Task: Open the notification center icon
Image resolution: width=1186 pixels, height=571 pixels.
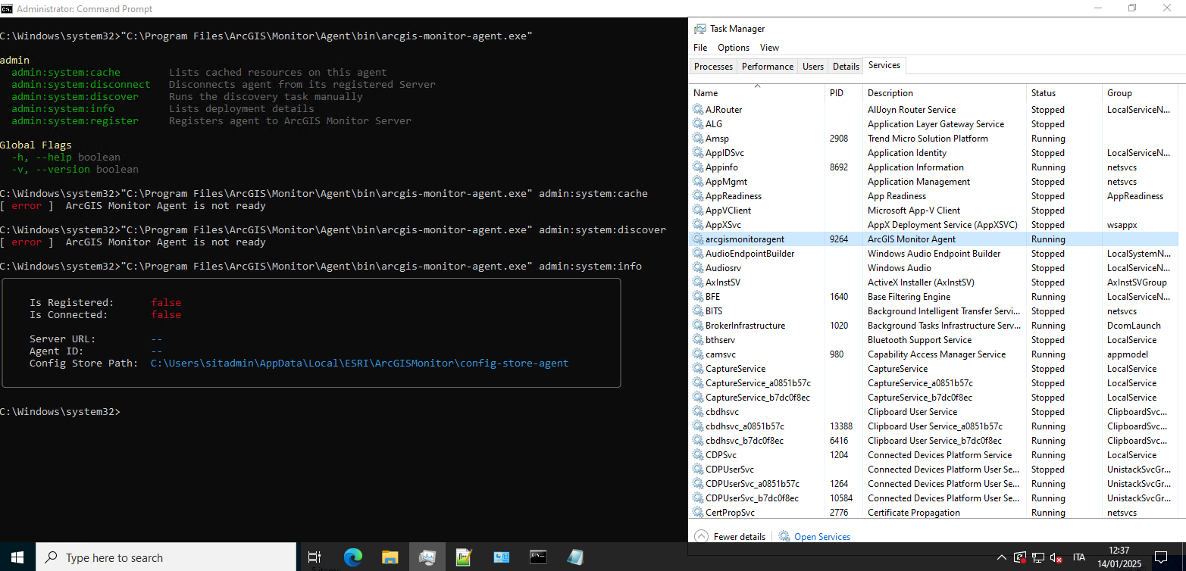Action: click(x=1160, y=557)
